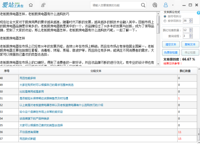Open link 而且款式新颖
Viewport: 200px width, 144px height.
[x=27, y=139]
